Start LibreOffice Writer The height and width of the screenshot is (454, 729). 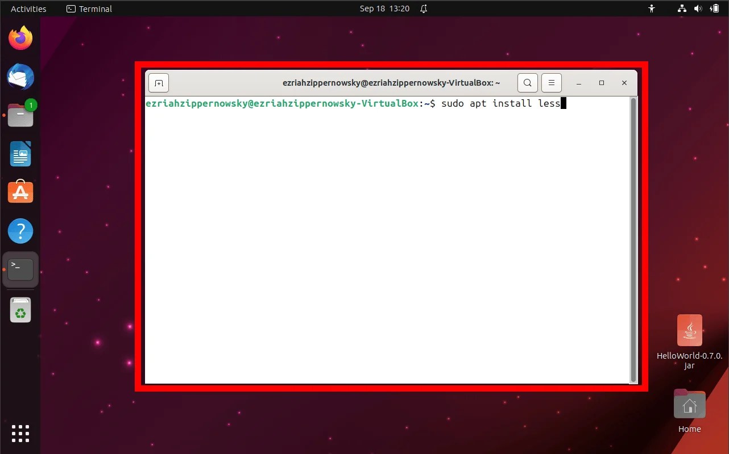[x=20, y=154]
